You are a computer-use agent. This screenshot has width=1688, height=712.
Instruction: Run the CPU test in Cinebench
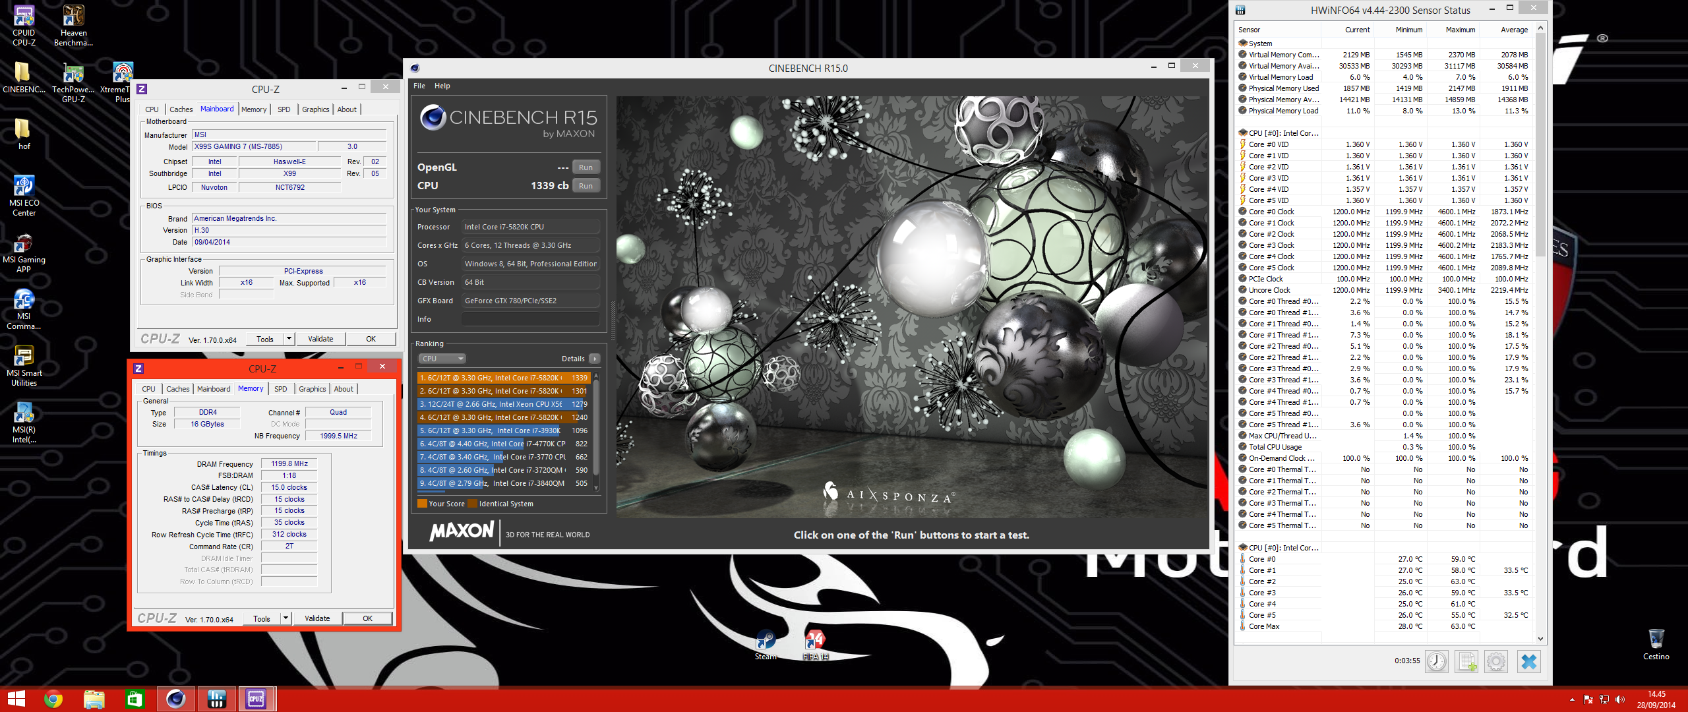point(586,186)
